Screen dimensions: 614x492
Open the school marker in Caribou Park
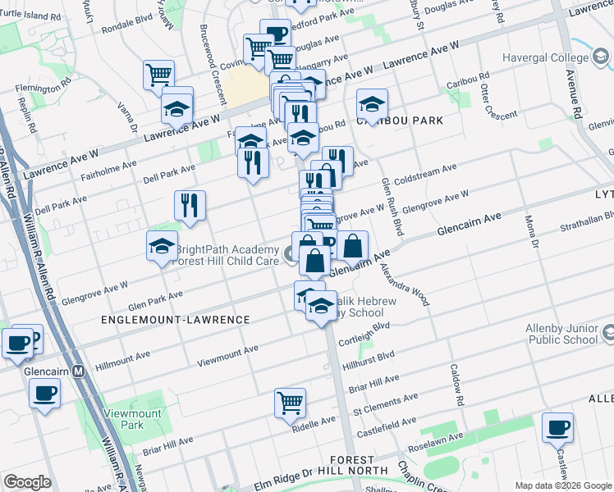[372, 103]
